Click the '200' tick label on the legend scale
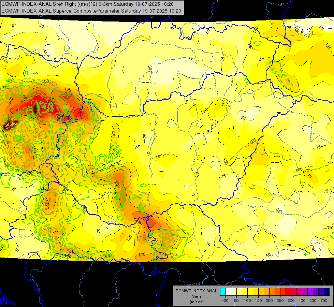Viewport: 334px width, 307px height. point(269,301)
